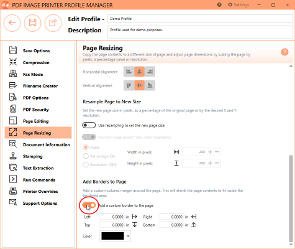Save the profile with floppy disk icon
Image resolution: width=295 pixels, height=249 pixels.
click(x=32, y=23)
